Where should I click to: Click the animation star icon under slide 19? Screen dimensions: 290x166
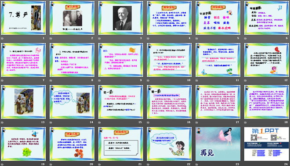click(2, 164)
